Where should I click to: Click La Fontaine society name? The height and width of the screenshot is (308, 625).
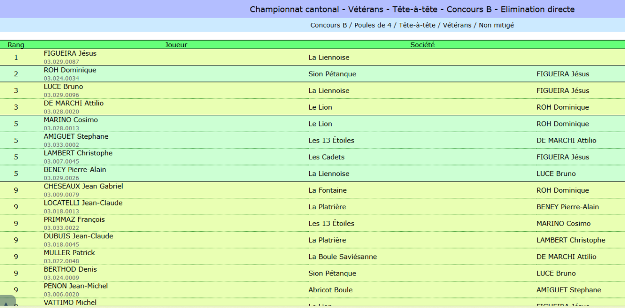327,190
